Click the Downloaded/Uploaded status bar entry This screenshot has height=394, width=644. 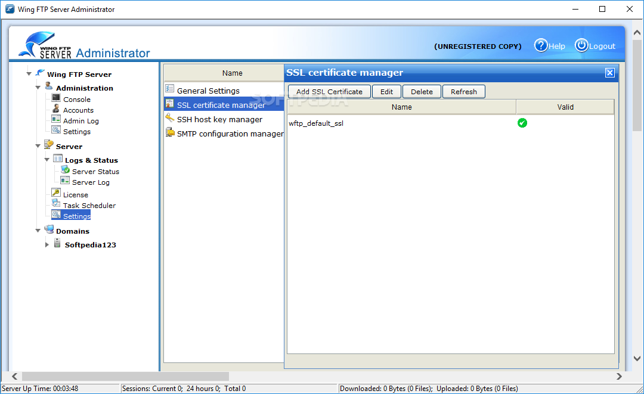point(429,388)
